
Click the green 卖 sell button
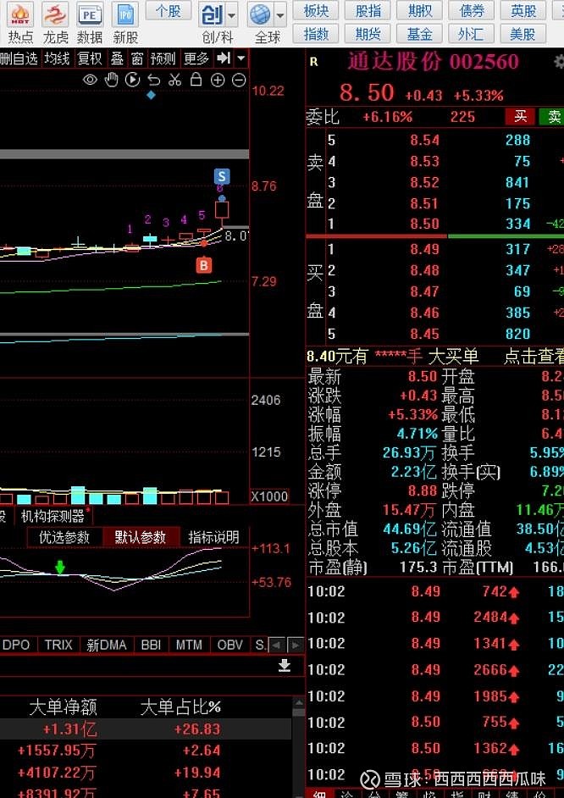pyautogui.click(x=552, y=117)
